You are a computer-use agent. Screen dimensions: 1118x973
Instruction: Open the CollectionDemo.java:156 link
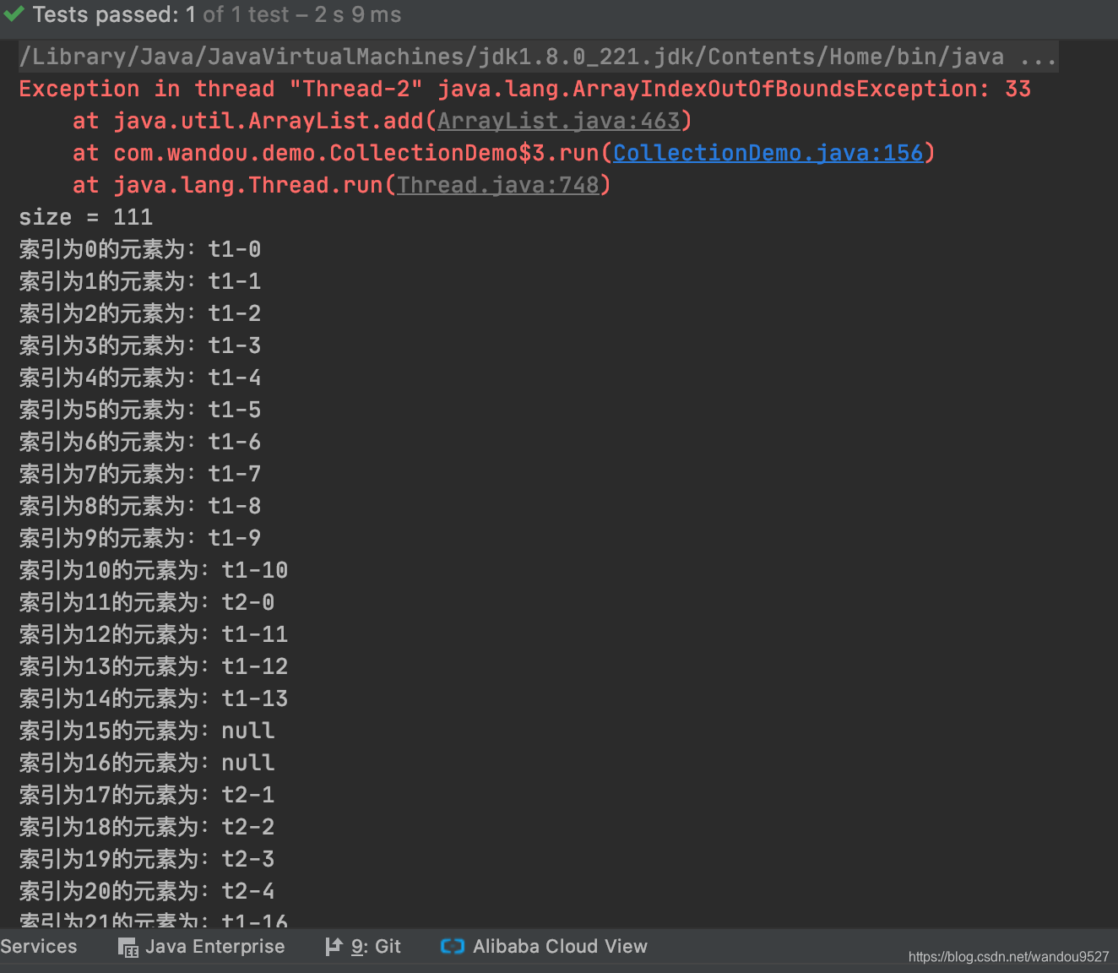pyautogui.click(x=768, y=153)
